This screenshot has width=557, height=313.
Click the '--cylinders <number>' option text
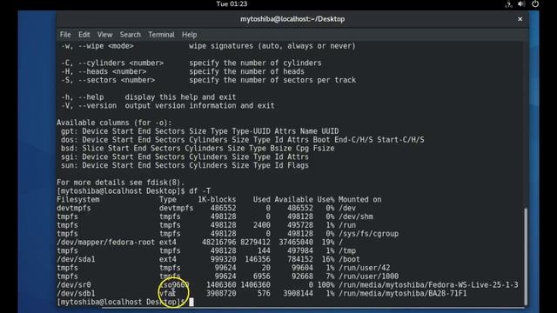coord(121,63)
